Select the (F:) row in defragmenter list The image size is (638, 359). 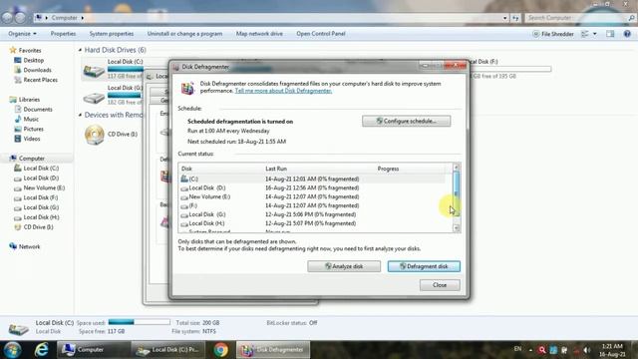click(x=312, y=205)
